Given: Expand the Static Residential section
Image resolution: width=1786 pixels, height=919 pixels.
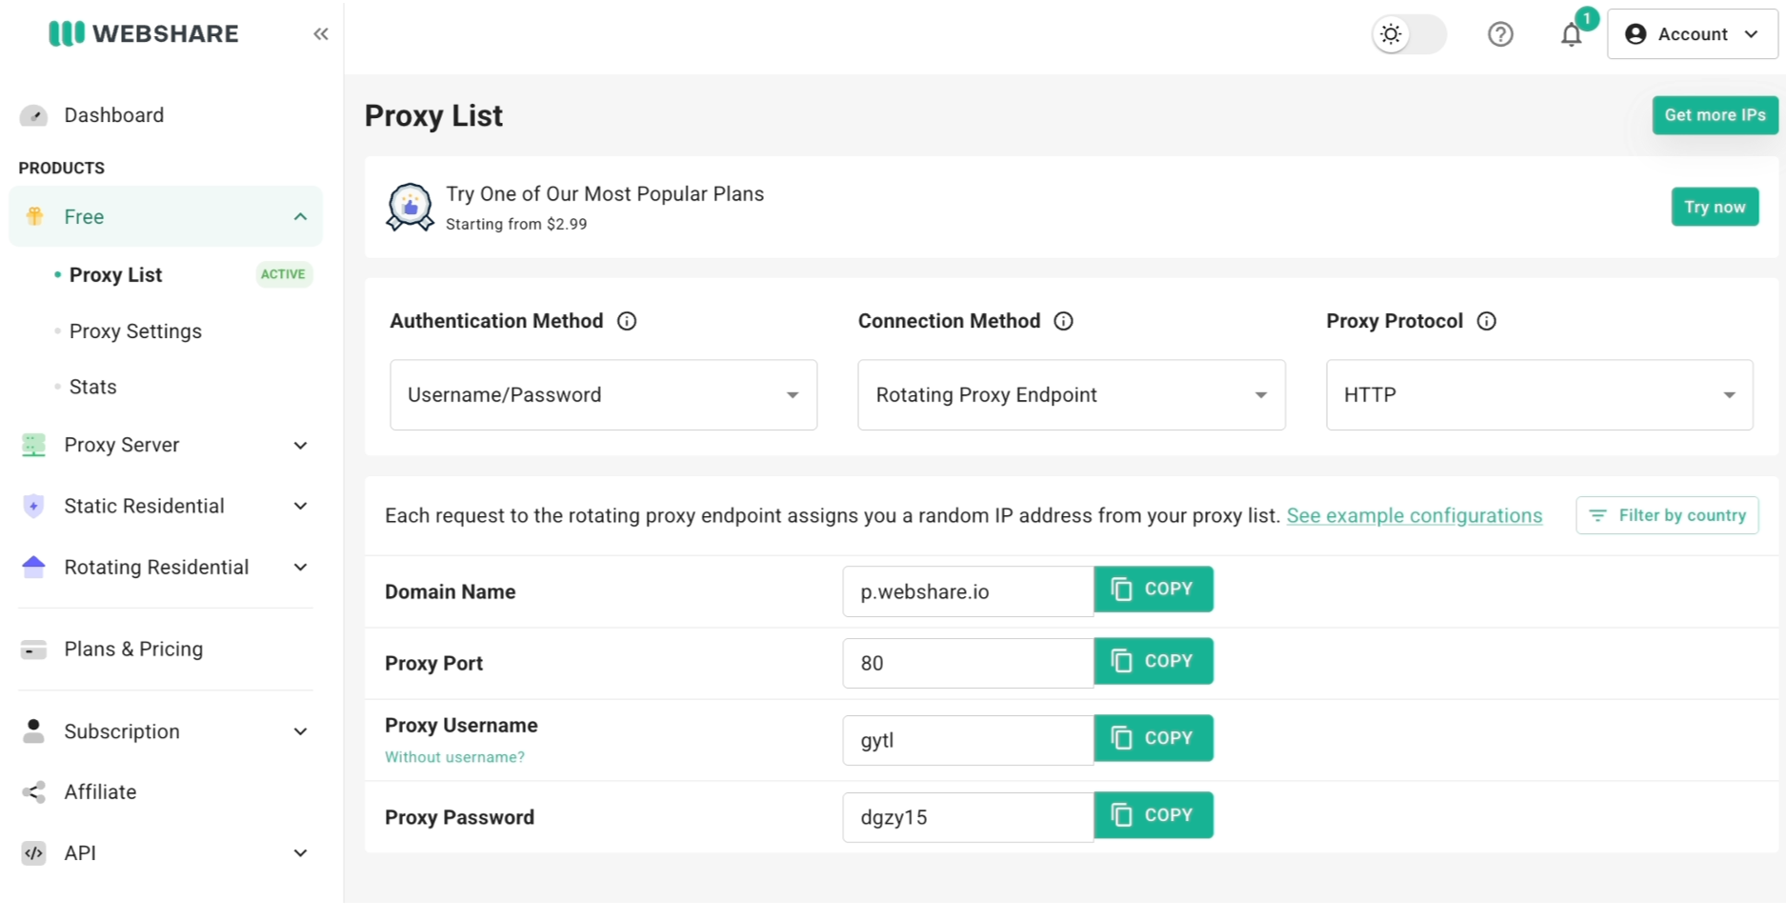Looking at the screenshot, I should [301, 506].
